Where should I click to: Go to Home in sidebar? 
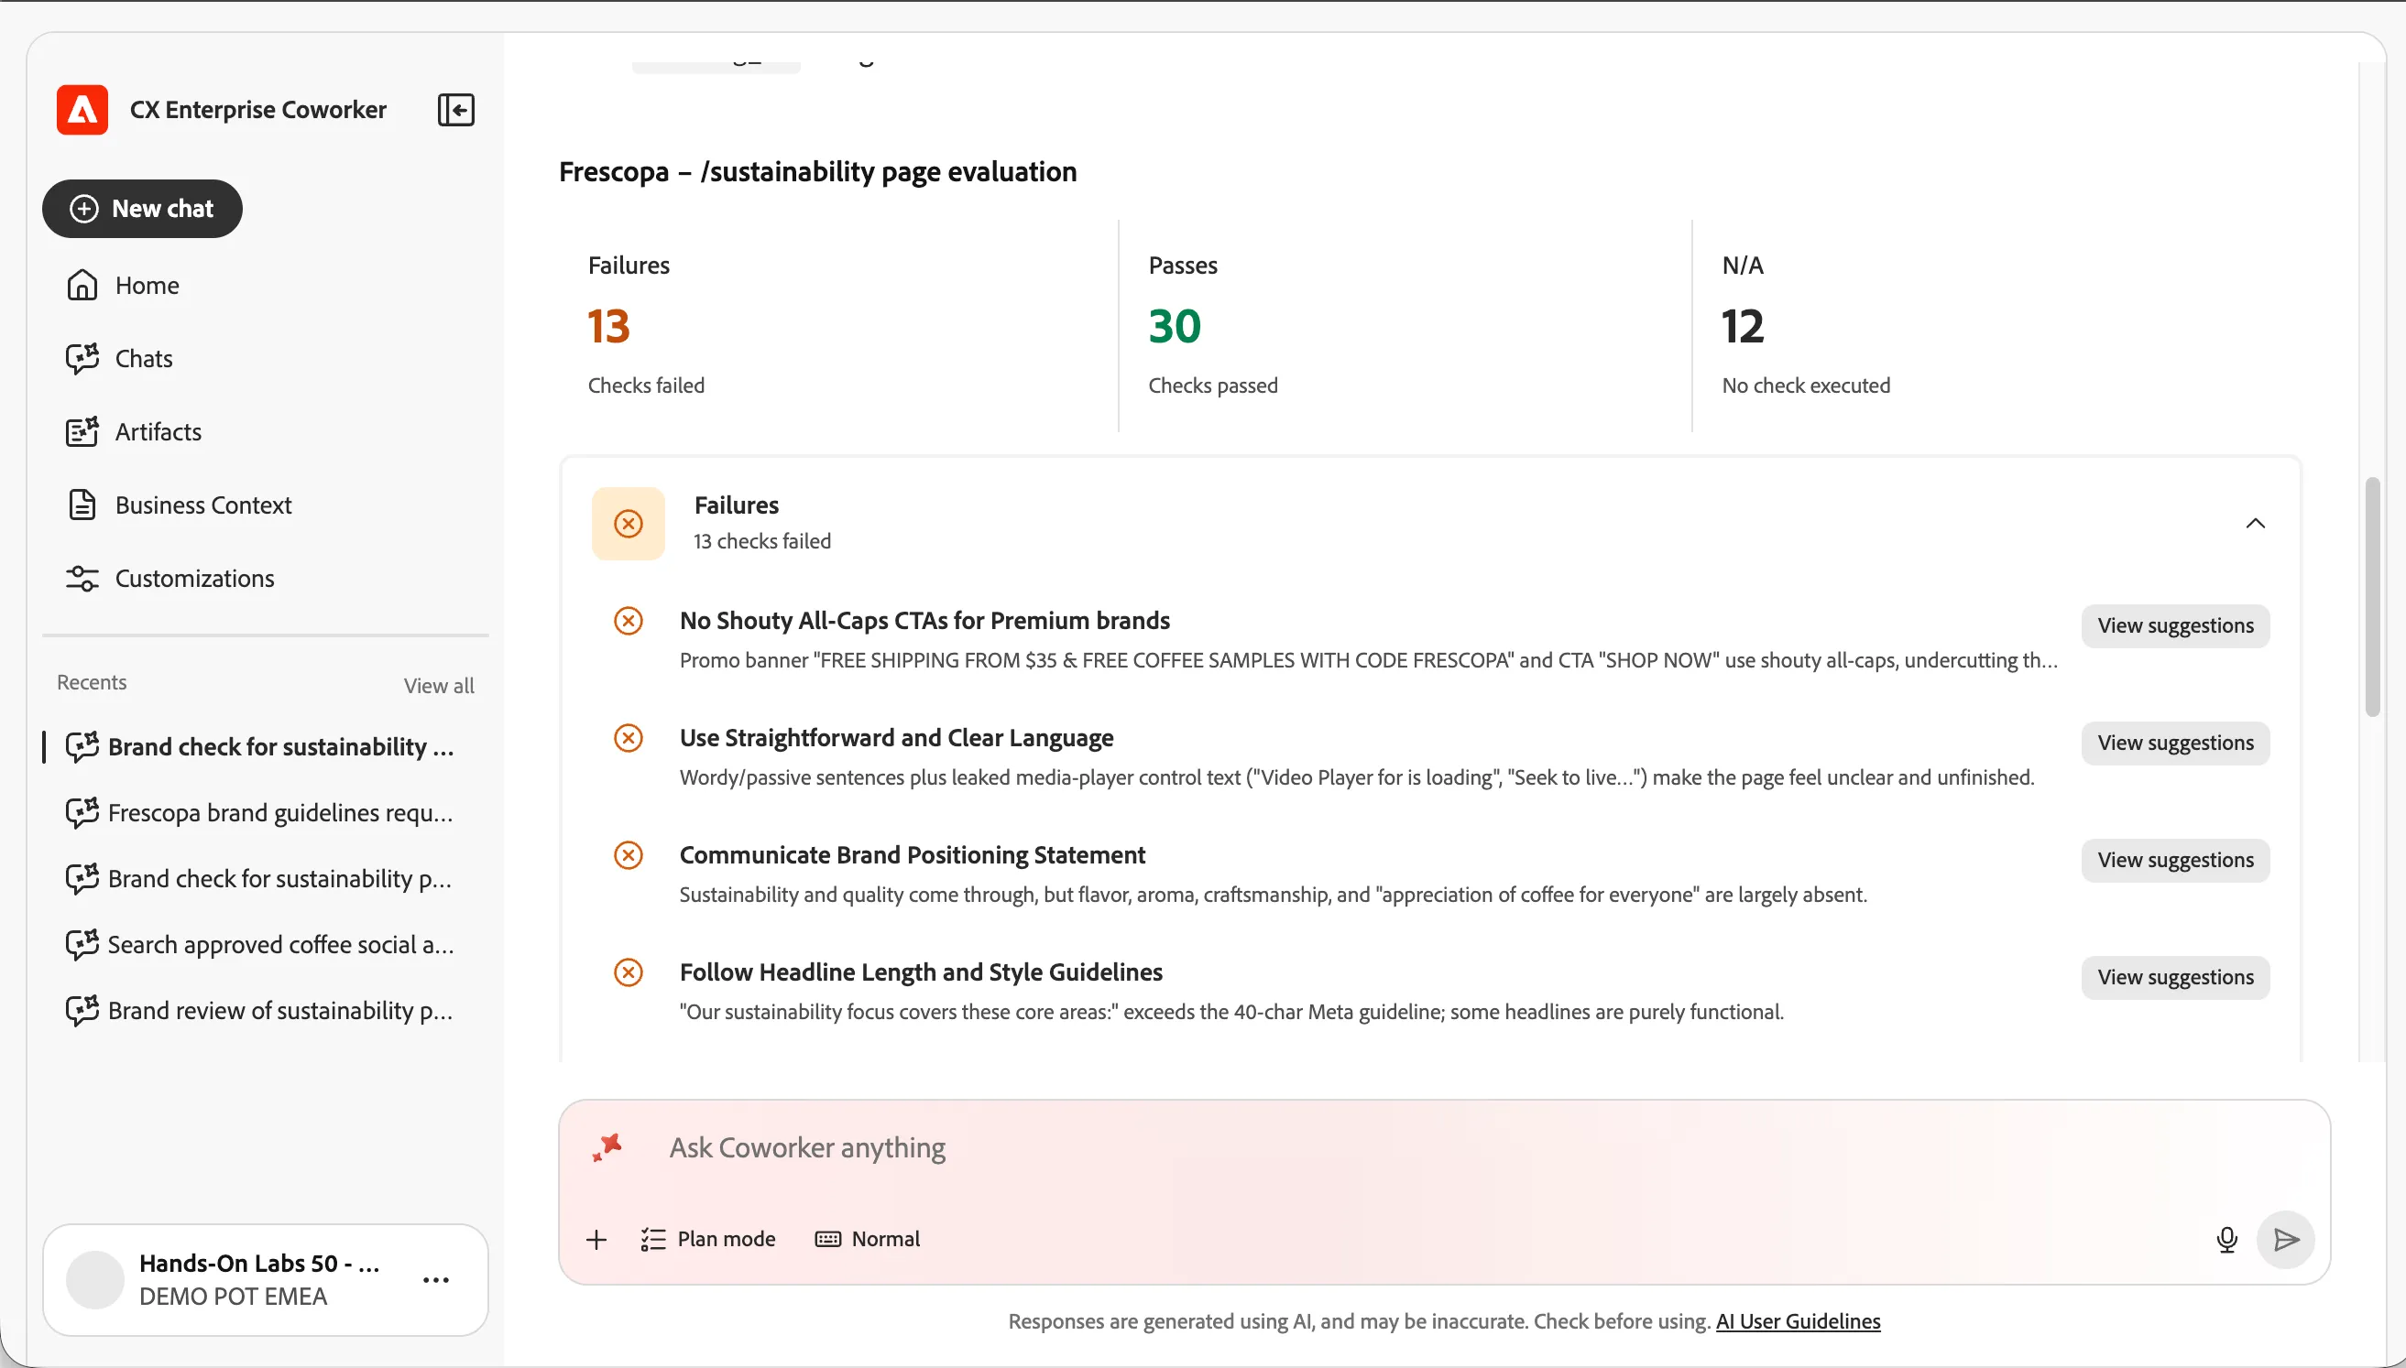(x=122, y=286)
